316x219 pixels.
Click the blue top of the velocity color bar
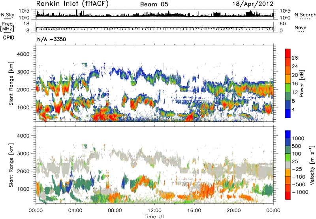[288, 134]
